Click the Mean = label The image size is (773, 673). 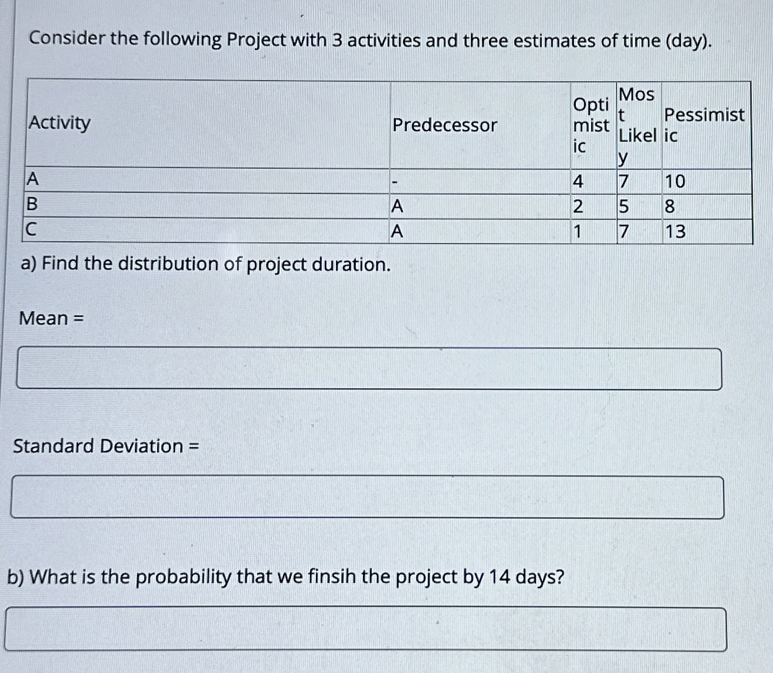(50, 318)
